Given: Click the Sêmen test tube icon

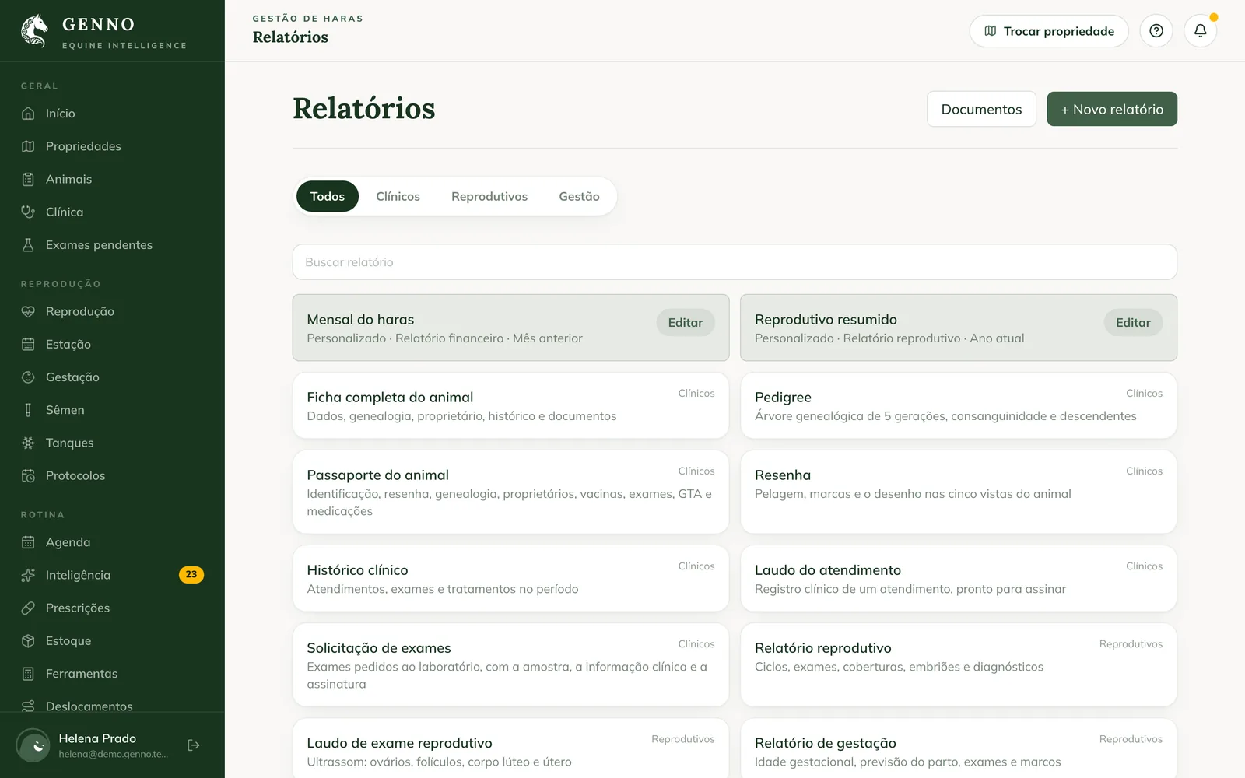Looking at the screenshot, I should click(28, 410).
